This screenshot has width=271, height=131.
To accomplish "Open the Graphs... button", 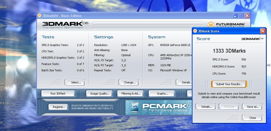I will 161,94.
